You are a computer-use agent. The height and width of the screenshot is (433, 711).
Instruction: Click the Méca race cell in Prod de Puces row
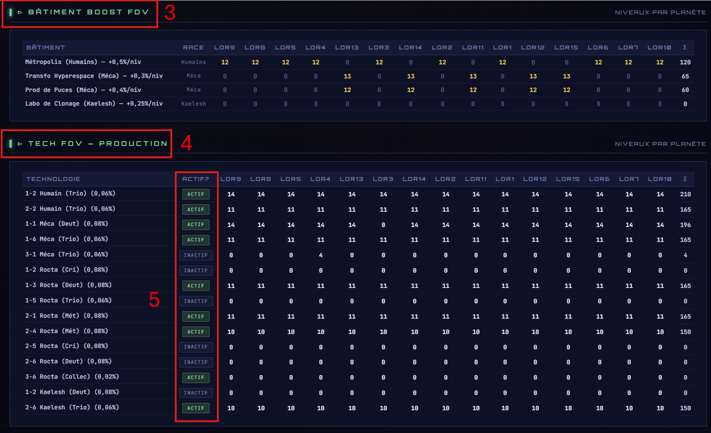[193, 90]
